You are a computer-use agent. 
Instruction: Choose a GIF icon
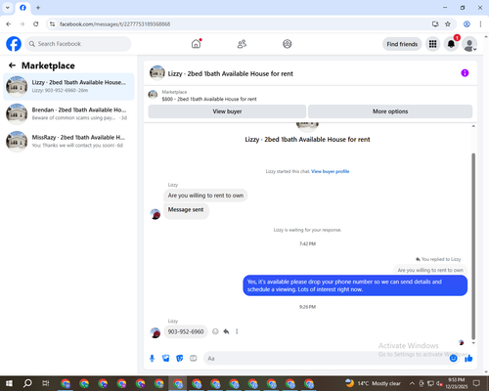tap(194, 359)
